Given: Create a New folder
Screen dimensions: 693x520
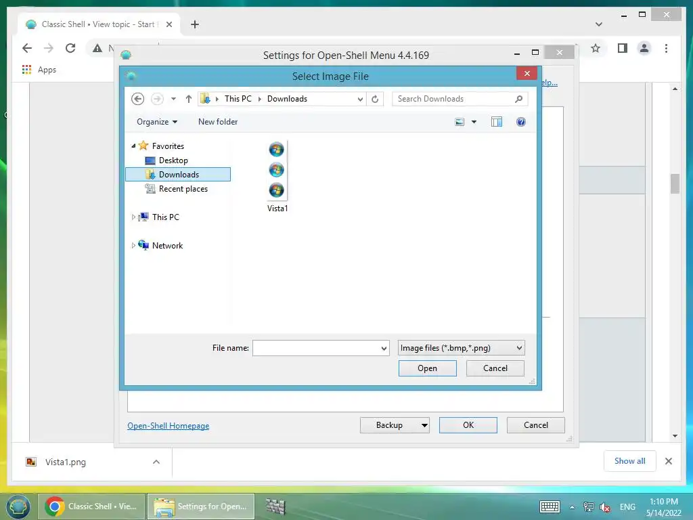Looking at the screenshot, I should [218, 122].
